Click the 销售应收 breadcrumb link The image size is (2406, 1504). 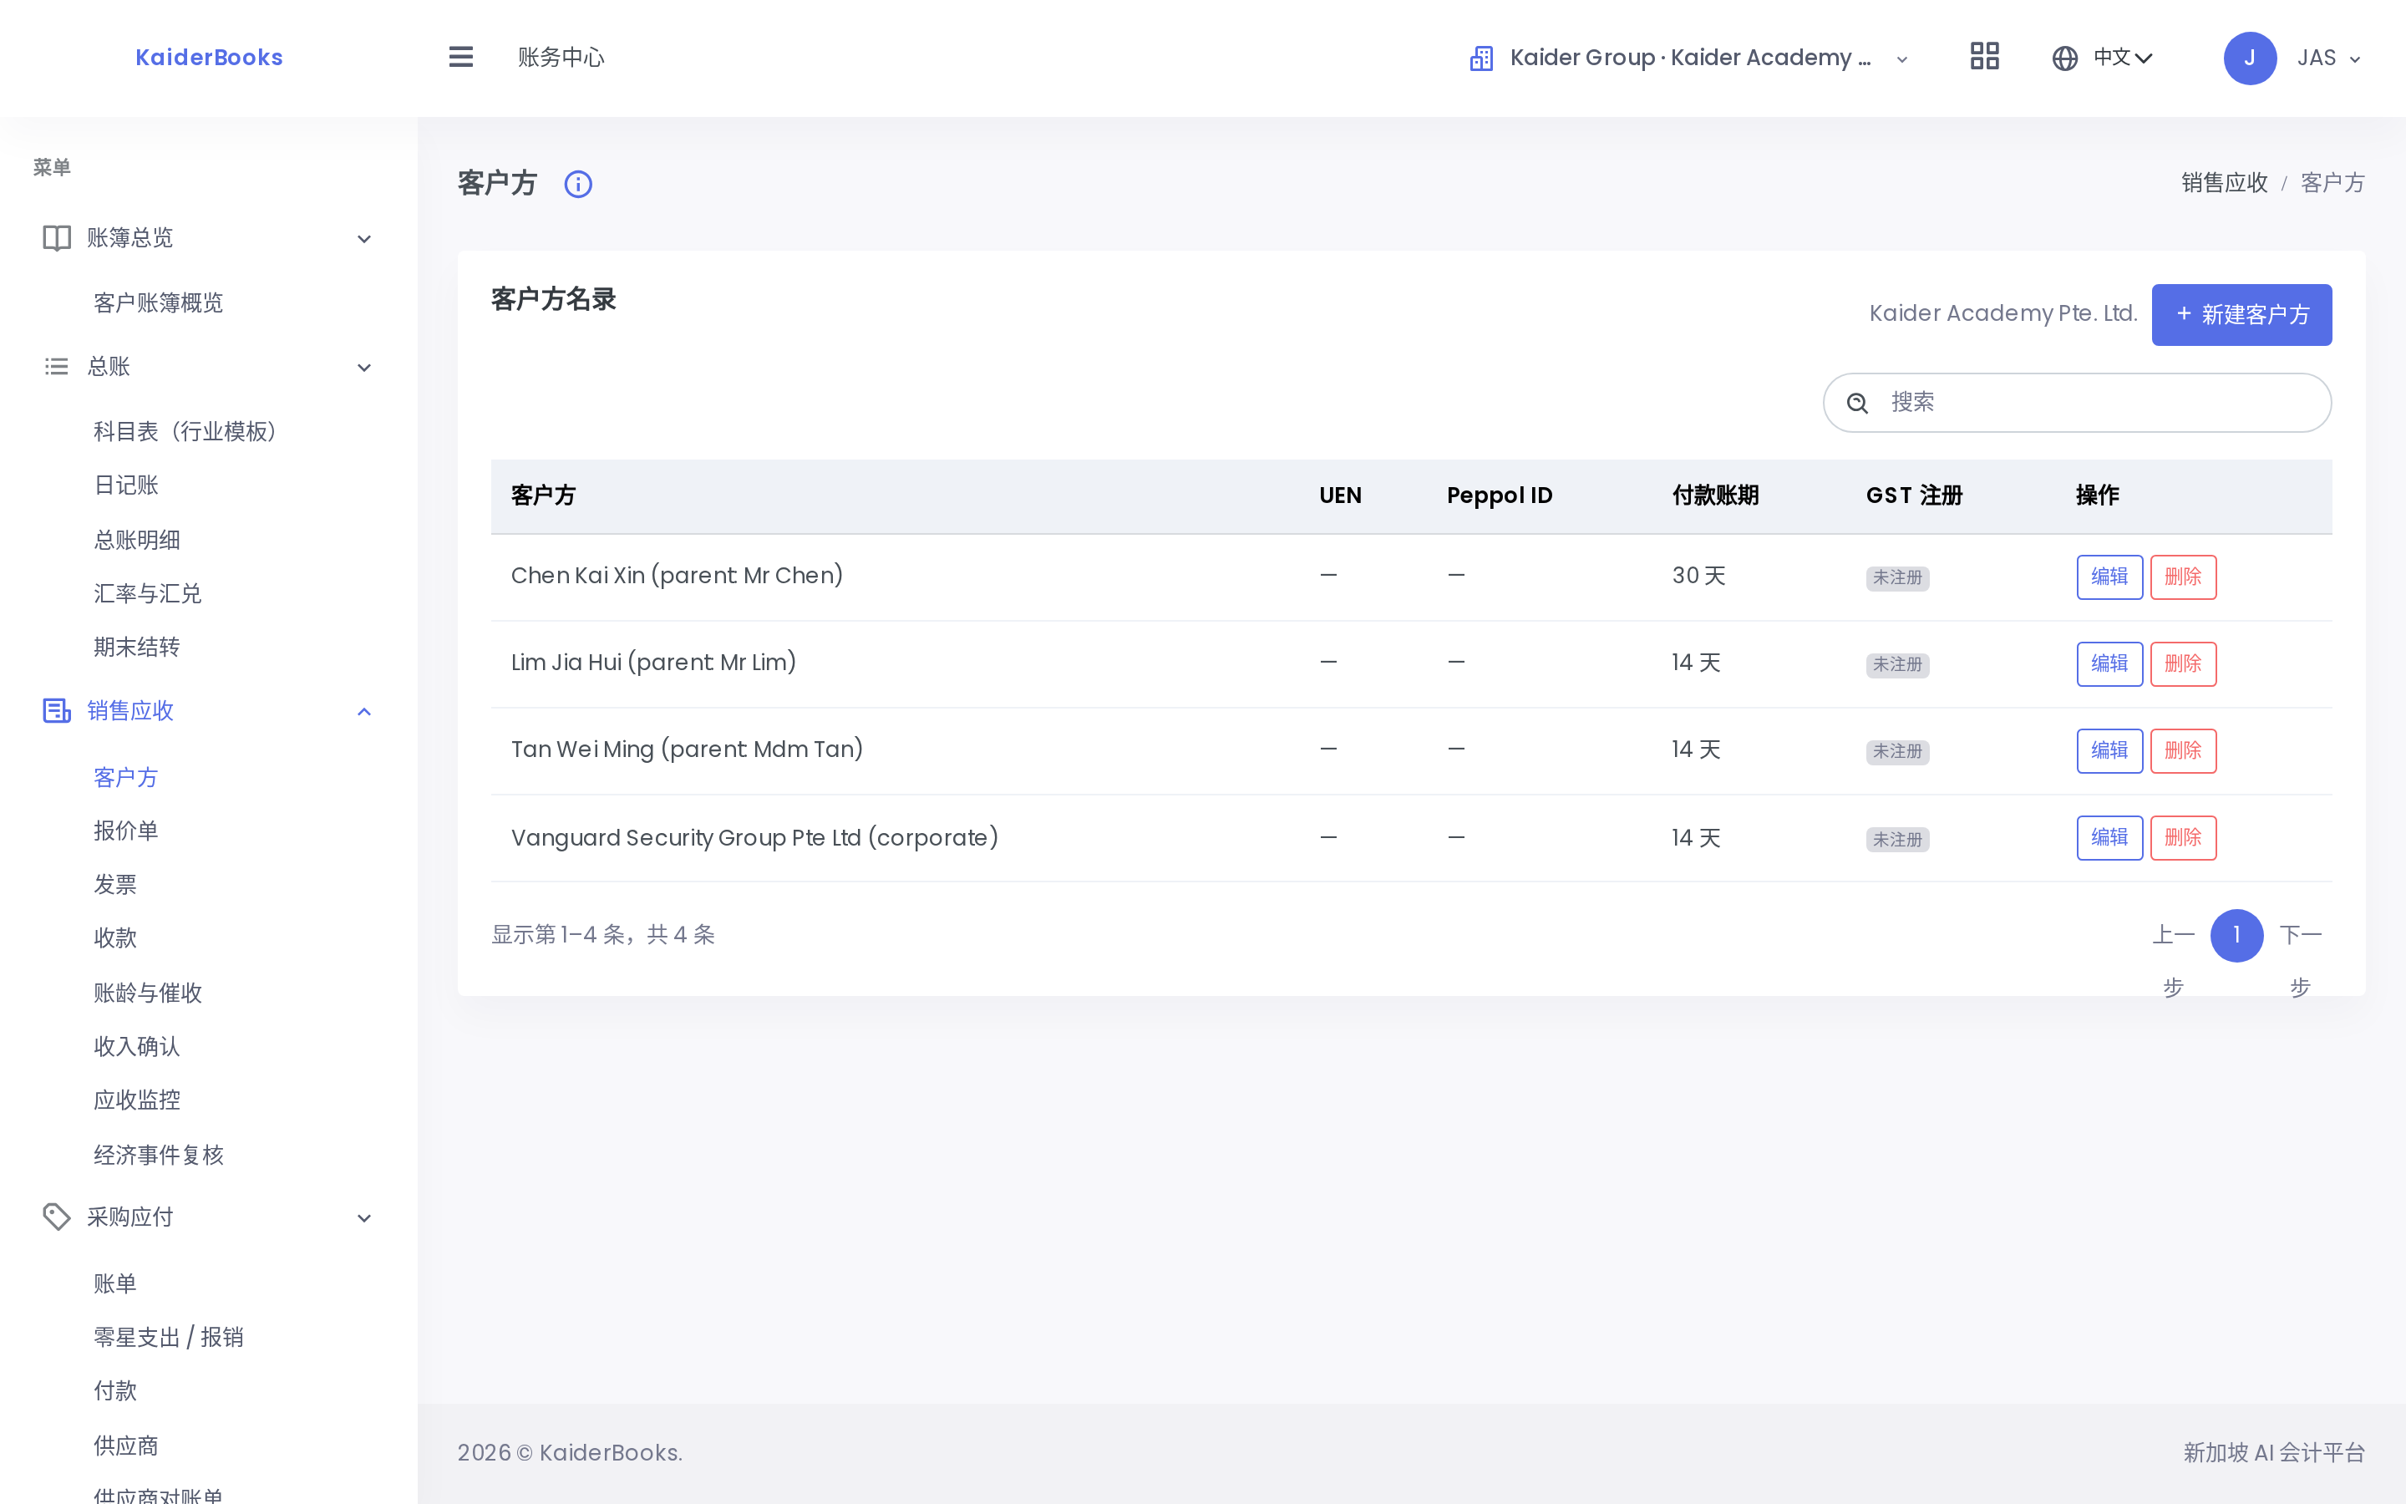click(2224, 183)
